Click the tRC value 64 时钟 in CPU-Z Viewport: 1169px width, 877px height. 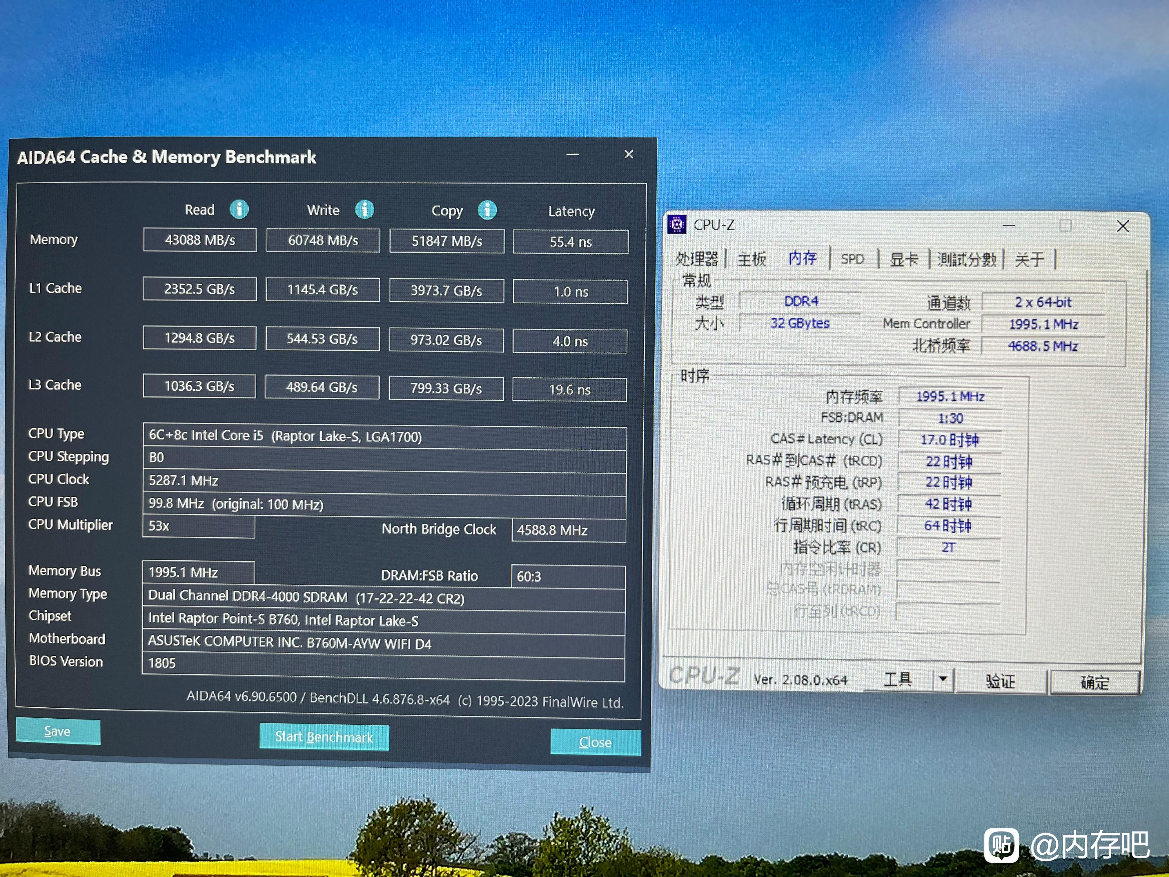948,526
